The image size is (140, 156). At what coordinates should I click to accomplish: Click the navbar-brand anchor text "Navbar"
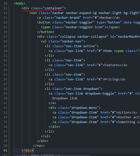pyautogui.click(x=106, y=18)
